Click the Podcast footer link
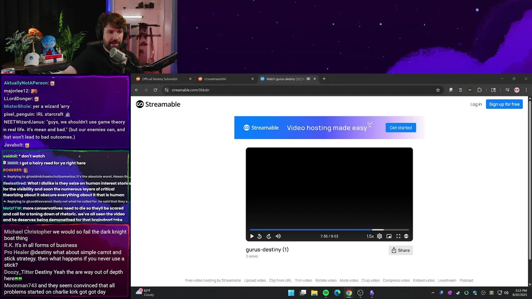This screenshot has height=299, width=532. tap(466, 280)
